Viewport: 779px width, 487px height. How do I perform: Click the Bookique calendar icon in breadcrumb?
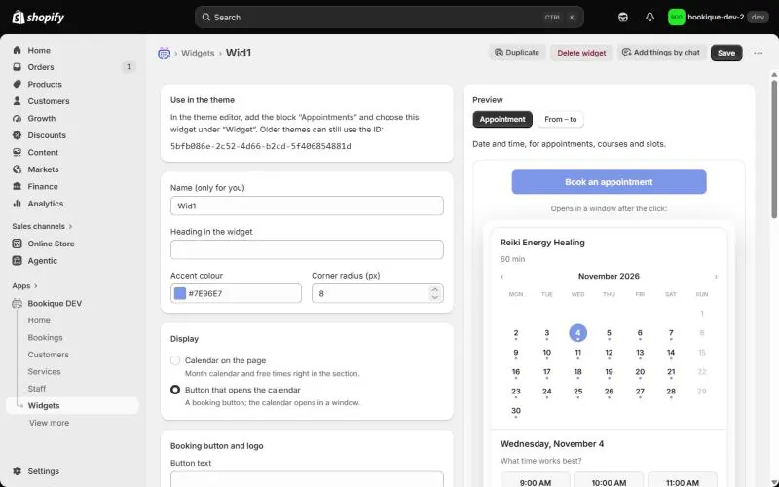pos(164,54)
